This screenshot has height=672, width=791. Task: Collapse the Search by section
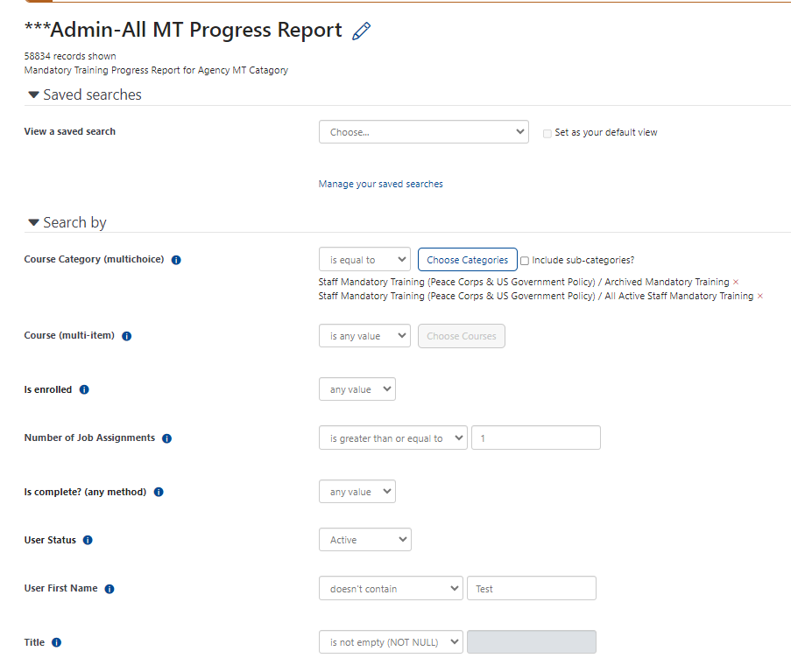point(34,222)
